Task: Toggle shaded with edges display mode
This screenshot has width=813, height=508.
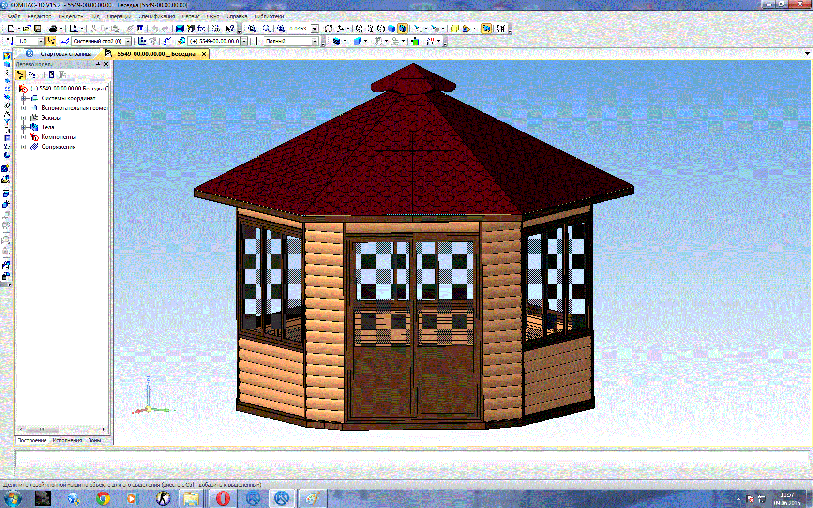Action: point(402,29)
